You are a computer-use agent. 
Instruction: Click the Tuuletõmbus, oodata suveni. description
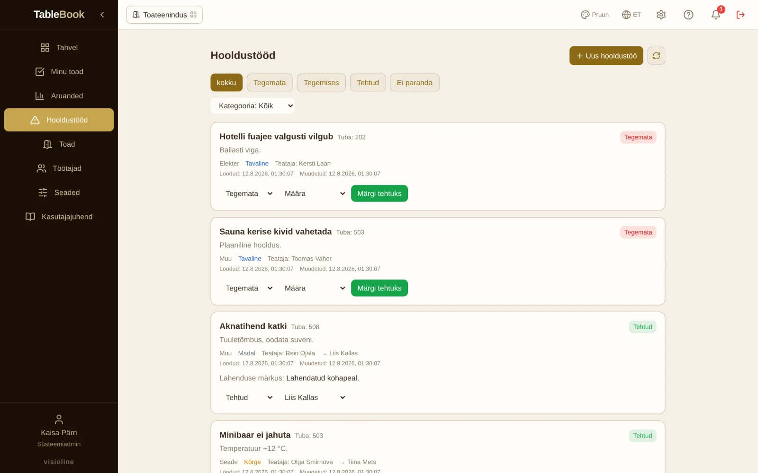tap(267, 340)
